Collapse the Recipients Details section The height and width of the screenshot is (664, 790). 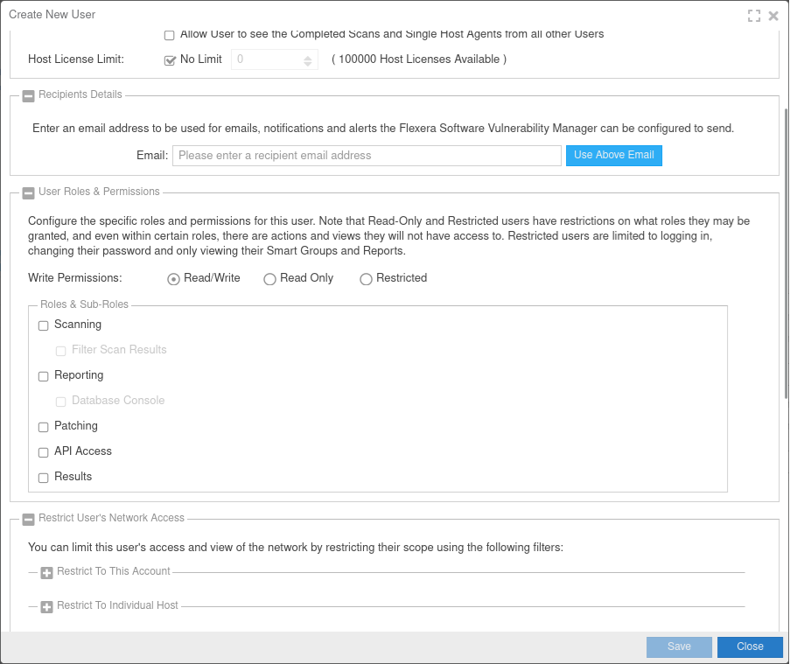click(x=28, y=95)
